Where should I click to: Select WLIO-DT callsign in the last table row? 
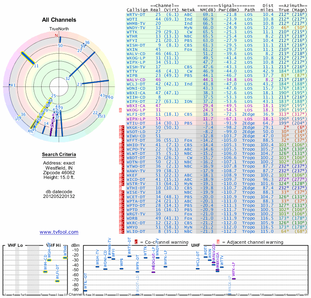[136, 231]
